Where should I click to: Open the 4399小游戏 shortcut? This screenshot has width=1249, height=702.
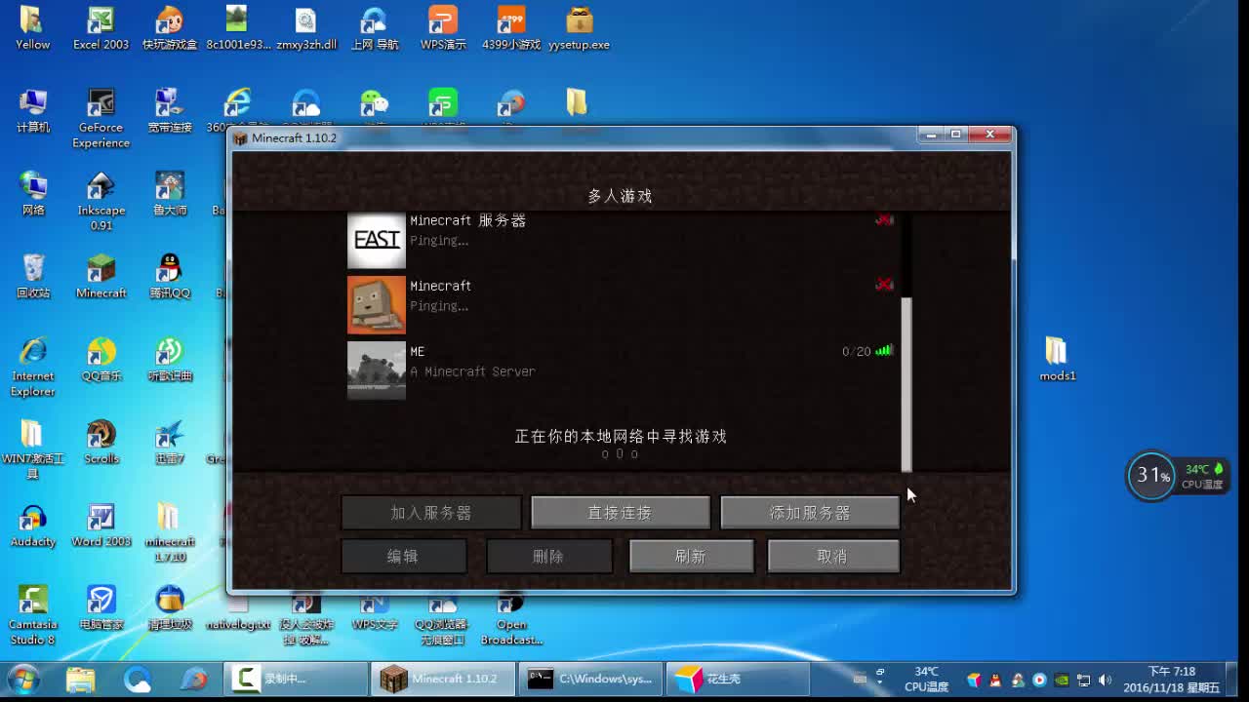point(511,28)
